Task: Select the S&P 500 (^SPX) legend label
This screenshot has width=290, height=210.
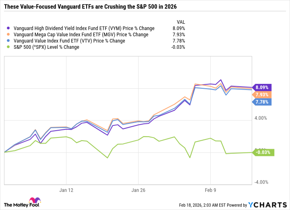Action: (46, 47)
